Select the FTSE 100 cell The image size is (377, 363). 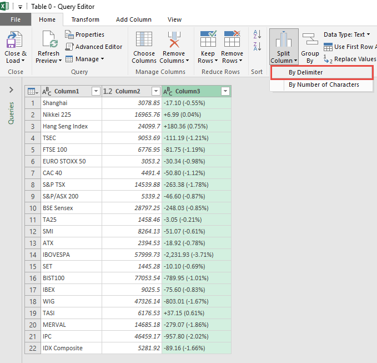pyautogui.click(x=72, y=150)
